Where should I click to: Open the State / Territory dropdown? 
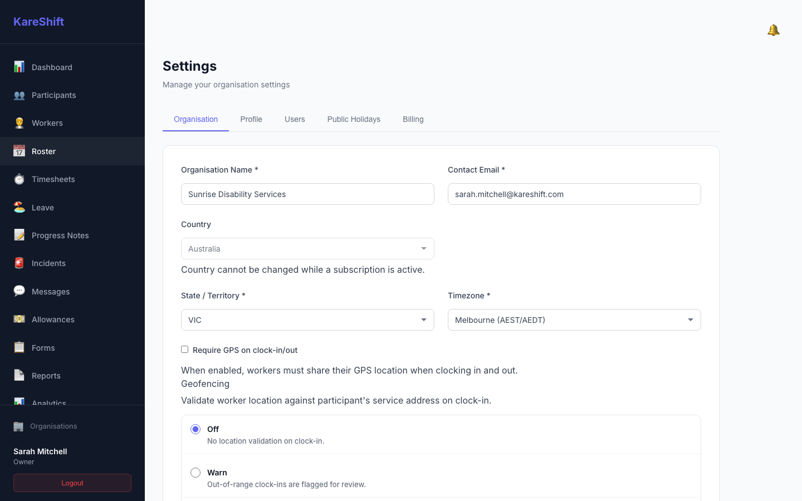pos(307,320)
